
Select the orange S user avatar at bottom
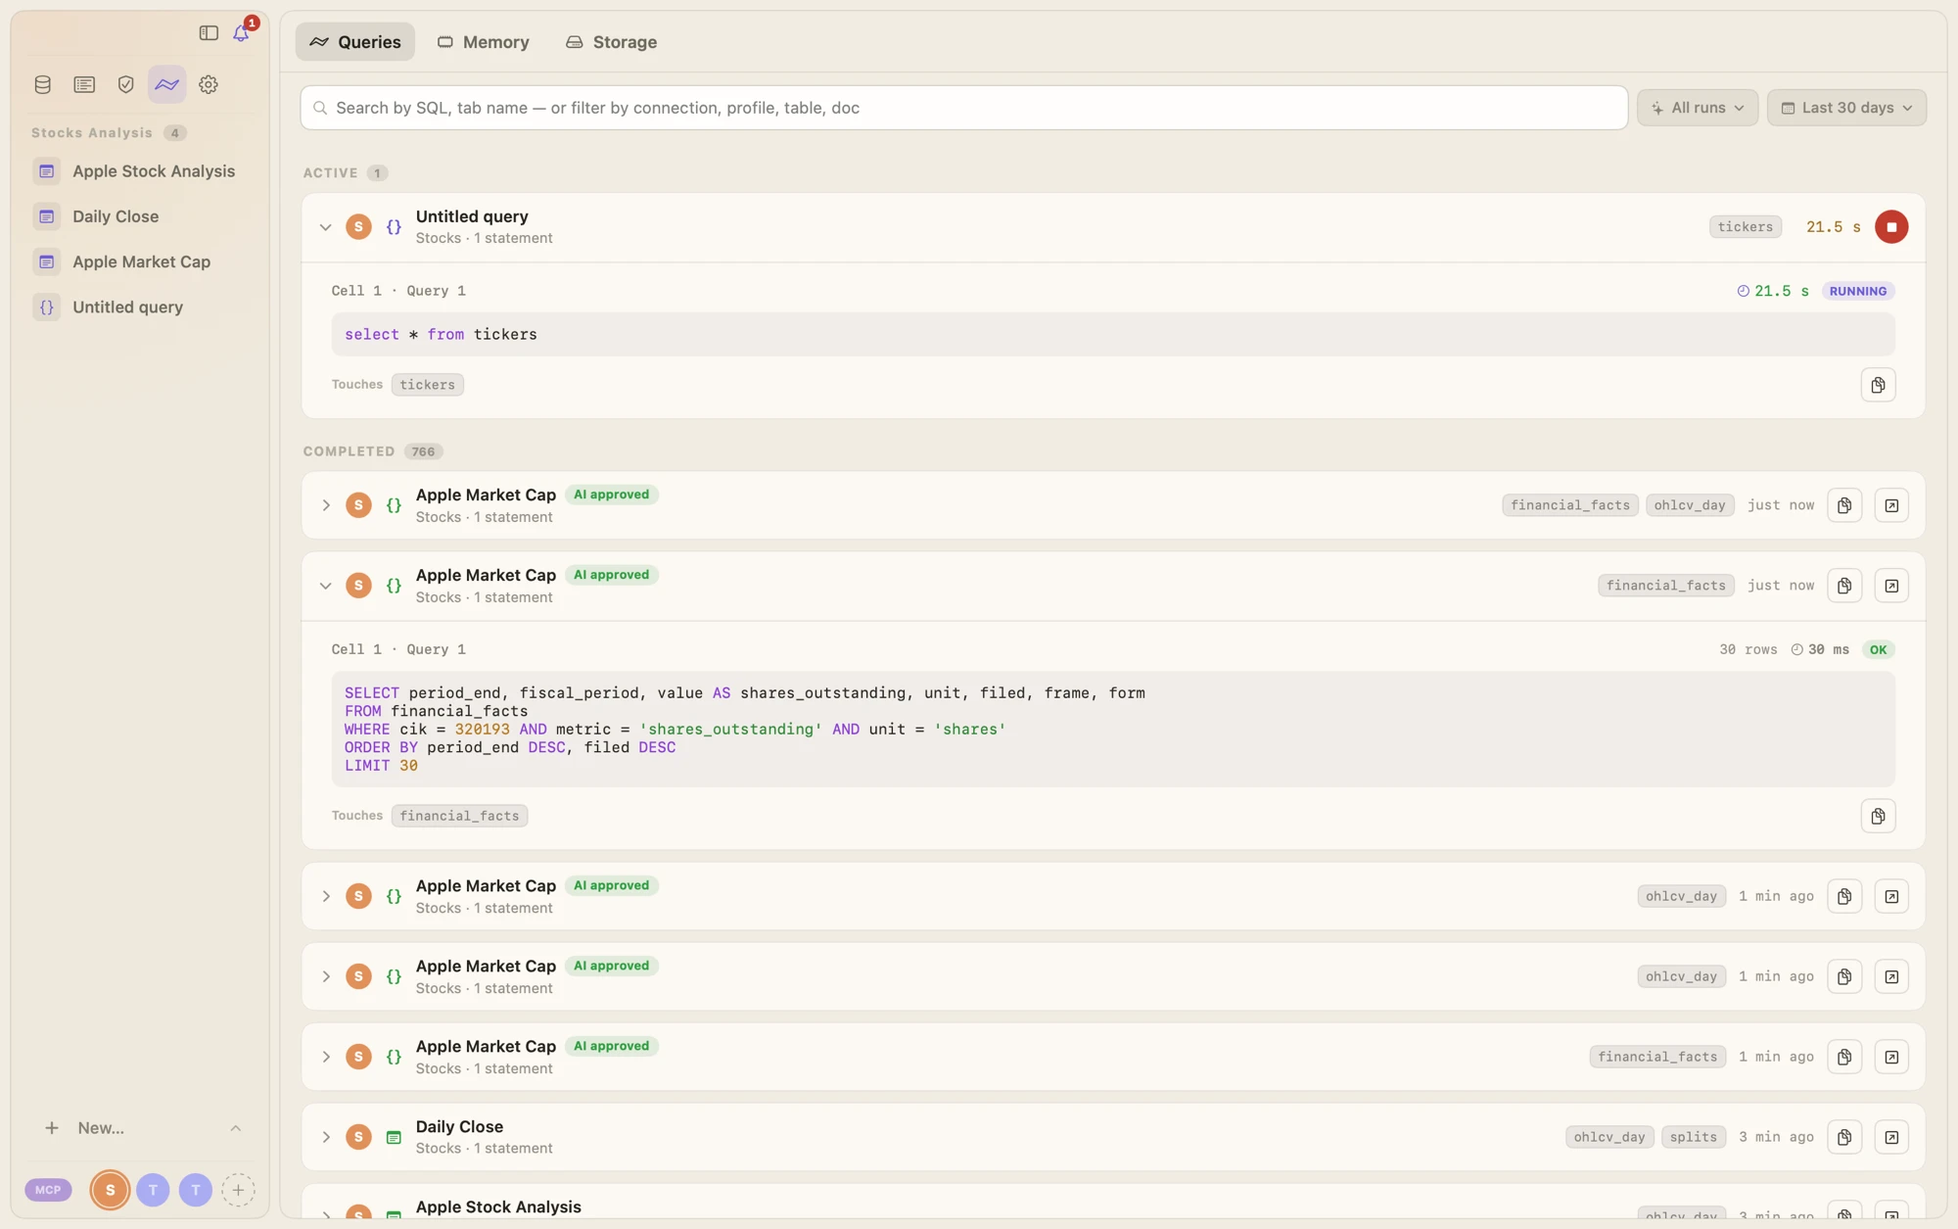[111, 1190]
